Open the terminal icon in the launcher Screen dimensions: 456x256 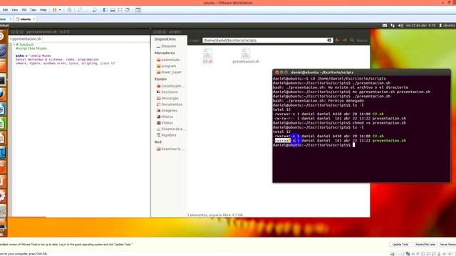pyautogui.click(x=2, y=80)
